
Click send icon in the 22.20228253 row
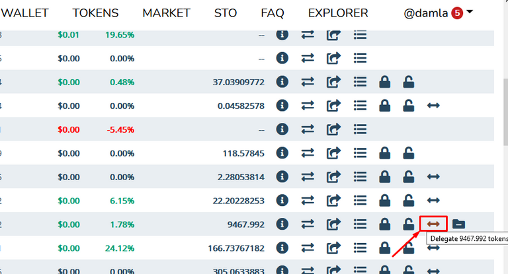333,200
